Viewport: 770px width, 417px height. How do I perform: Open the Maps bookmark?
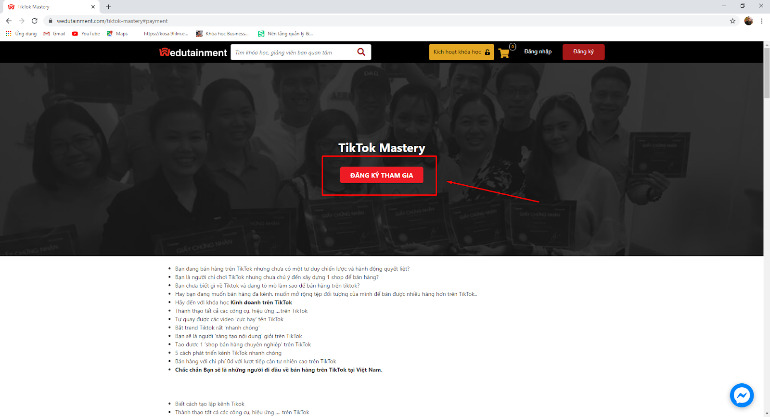(x=117, y=34)
